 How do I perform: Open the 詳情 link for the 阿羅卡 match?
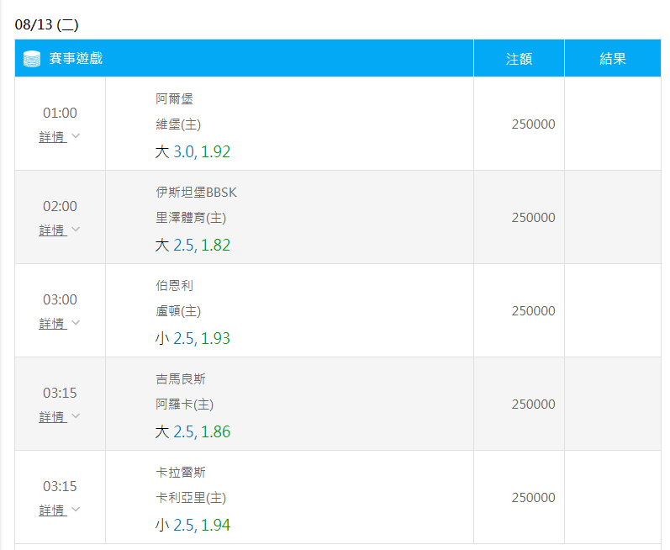53,417
